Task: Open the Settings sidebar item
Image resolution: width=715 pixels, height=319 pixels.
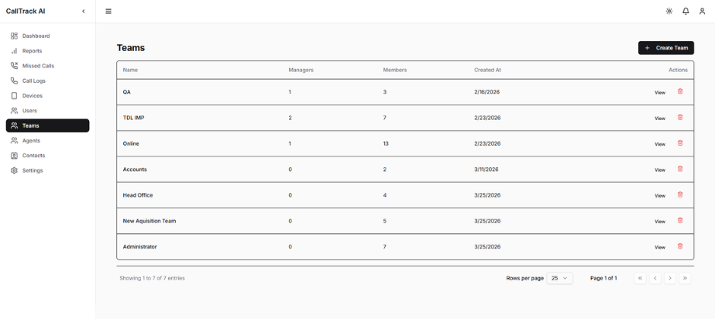Action: tap(32, 170)
